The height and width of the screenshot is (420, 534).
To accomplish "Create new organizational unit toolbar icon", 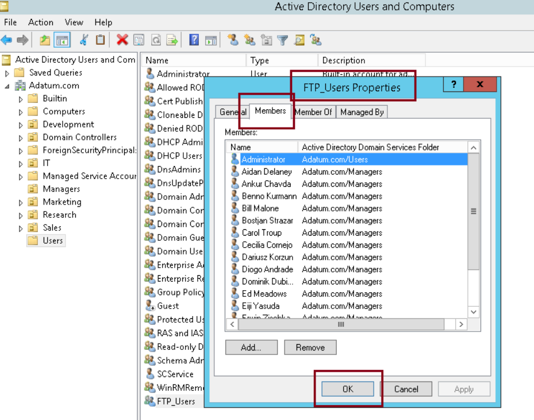I will 266,40.
